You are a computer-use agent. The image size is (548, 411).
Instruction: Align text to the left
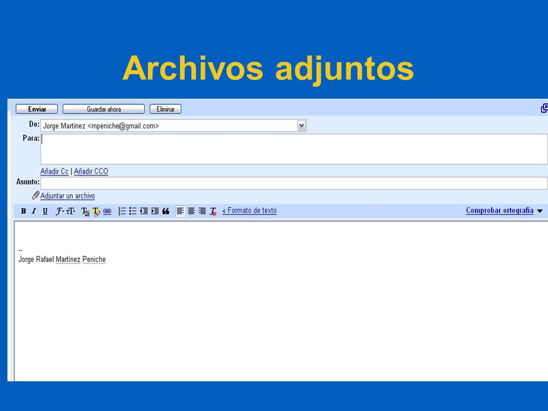(180, 211)
